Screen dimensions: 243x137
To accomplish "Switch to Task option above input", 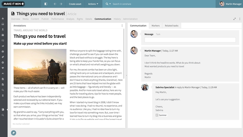I will point(158,34).
